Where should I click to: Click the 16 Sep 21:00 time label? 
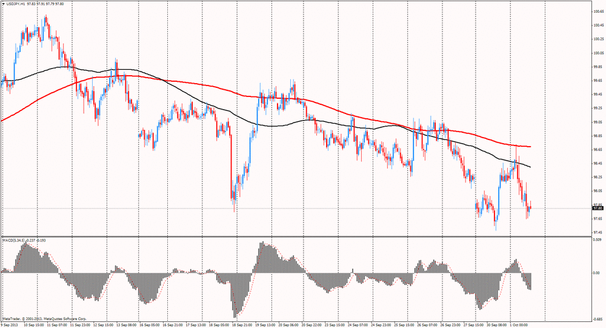[173, 326]
